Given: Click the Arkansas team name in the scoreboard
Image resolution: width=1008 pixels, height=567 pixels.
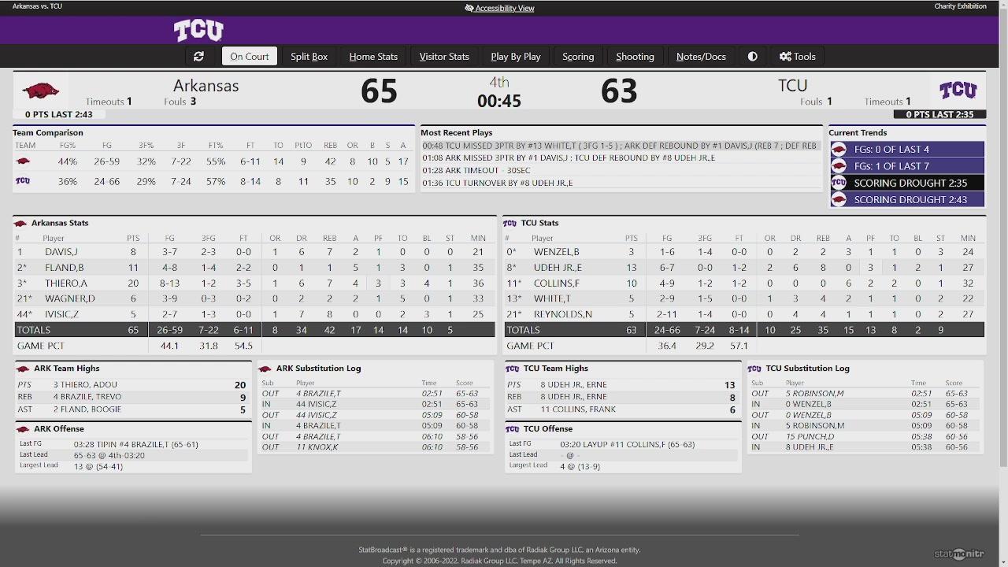Looking at the screenshot, I should click(206, 86).
